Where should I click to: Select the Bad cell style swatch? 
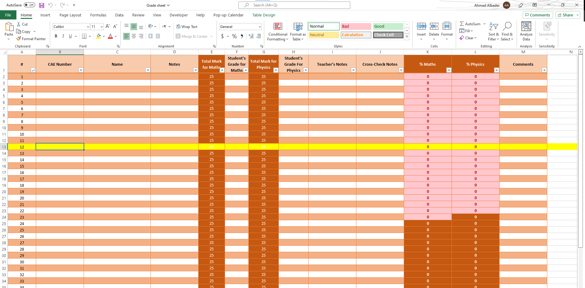356,26
